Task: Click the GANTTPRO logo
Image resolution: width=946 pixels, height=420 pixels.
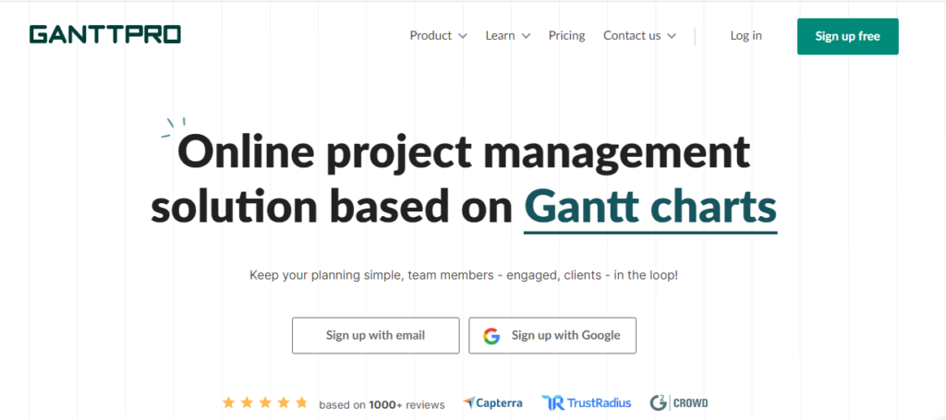Action: tap(105, 34)
